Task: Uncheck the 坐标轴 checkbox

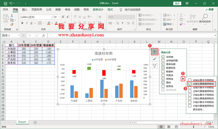Action: [163, 57]
